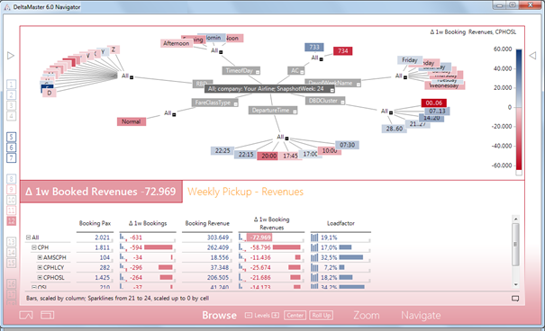Select page number 1 in the sidebar

click(11, 85)
